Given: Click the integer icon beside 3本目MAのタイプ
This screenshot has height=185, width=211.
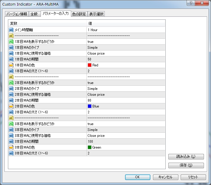Looking at the screenshot, I should pyautogui.click(x=11, y=130).
